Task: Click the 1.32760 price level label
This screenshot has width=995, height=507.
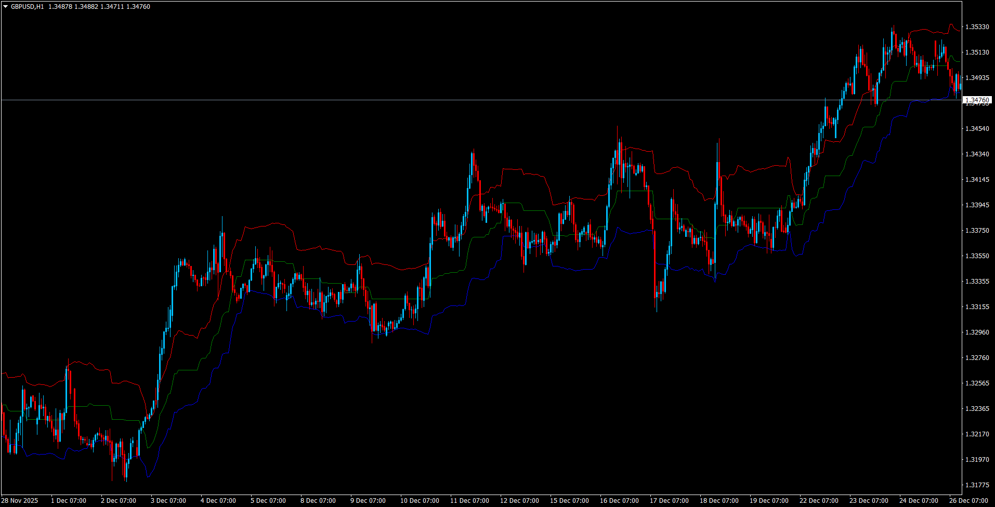Action: 977,358
